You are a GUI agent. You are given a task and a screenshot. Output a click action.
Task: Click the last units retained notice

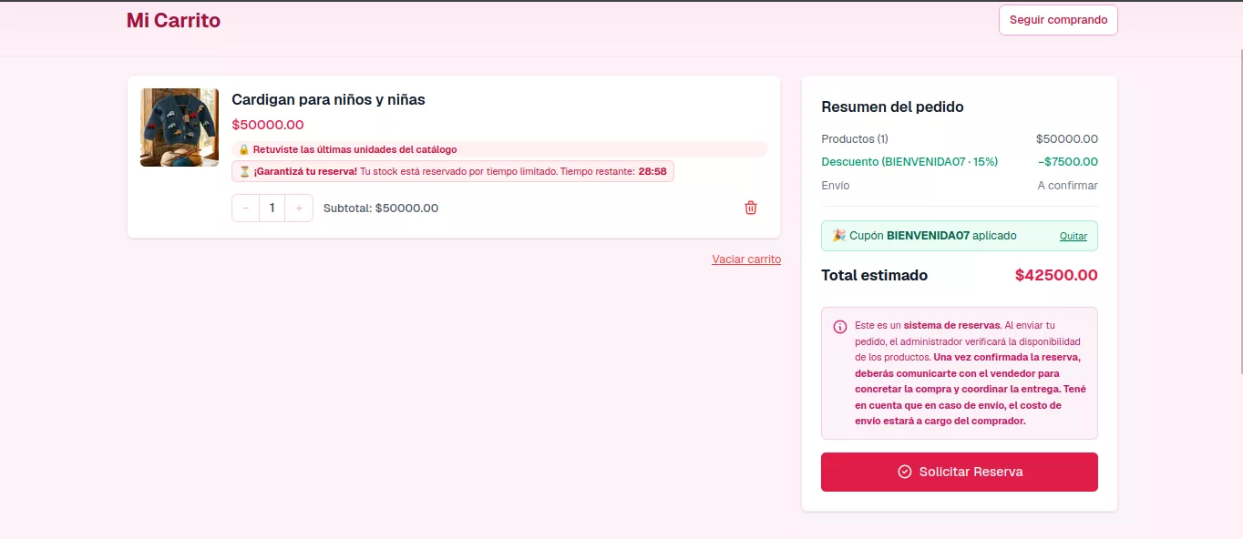(x=498, y=149)
